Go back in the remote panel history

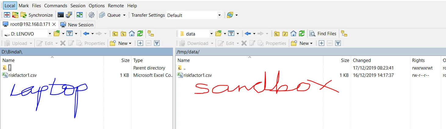click(248, 34)
